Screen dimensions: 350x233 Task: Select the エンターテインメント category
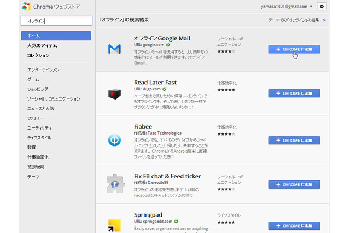pyautogui.click(x=44, y=69)
